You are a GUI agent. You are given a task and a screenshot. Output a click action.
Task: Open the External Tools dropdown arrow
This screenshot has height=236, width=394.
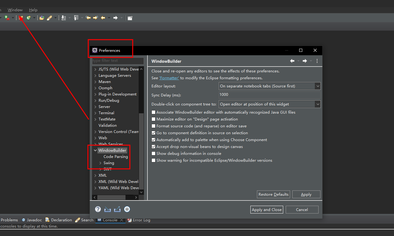13,18
